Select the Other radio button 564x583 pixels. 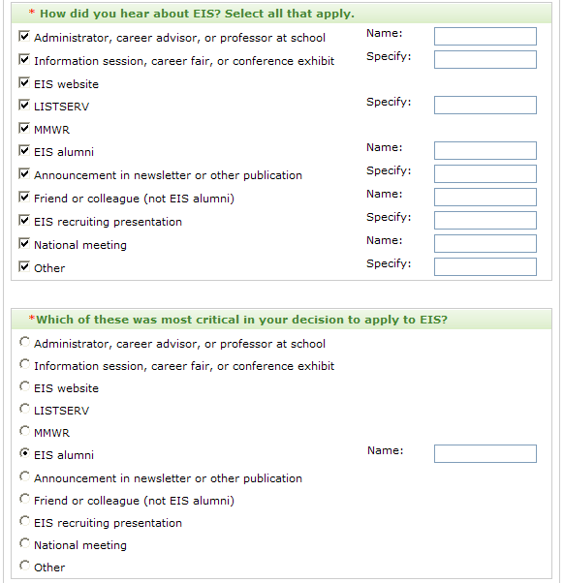coord(24,566)
